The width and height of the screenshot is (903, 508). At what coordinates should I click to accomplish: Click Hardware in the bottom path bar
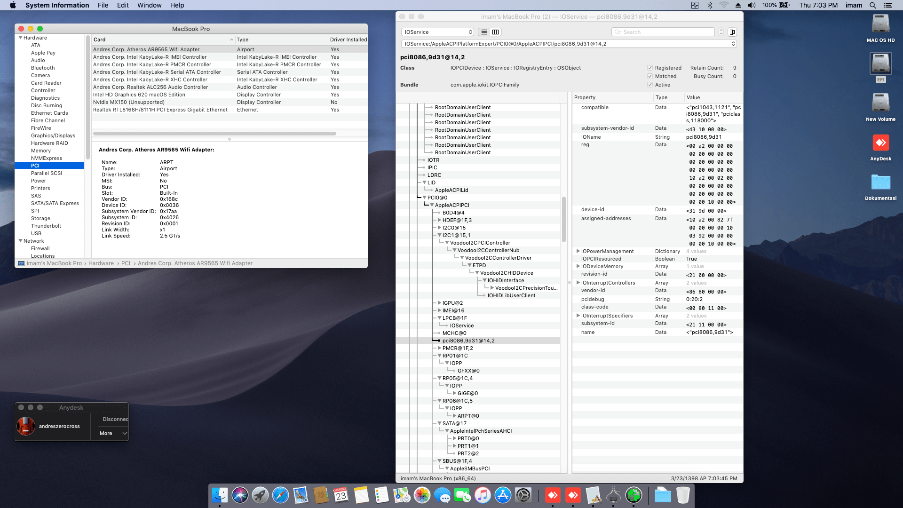click(101, 263)
